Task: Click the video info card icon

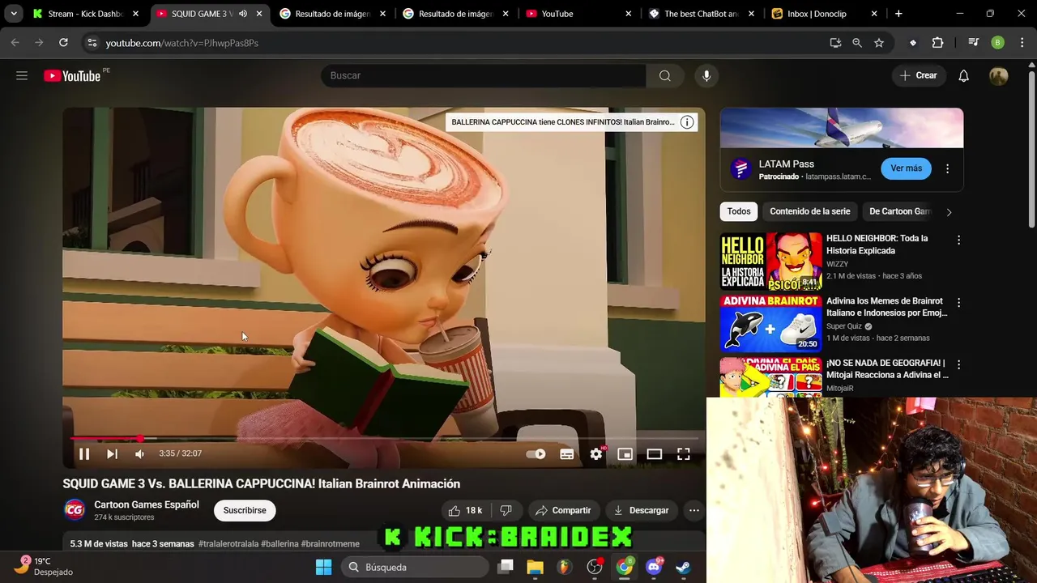Action: (687, 122)
